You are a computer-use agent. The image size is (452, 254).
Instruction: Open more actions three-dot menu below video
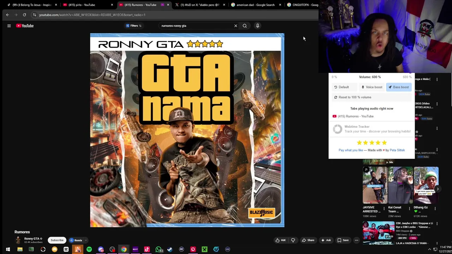pos(356,240)
